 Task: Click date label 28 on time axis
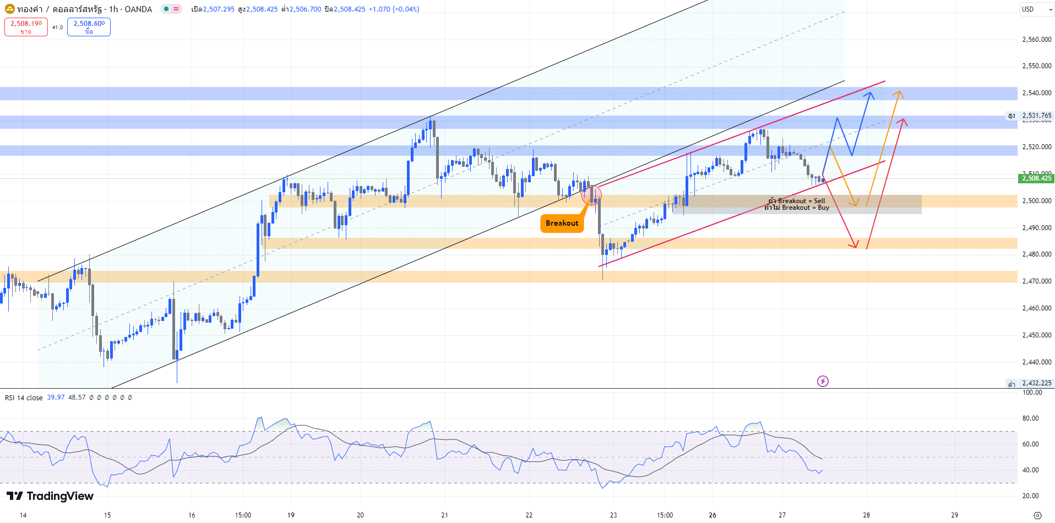(x=867, y=515)
